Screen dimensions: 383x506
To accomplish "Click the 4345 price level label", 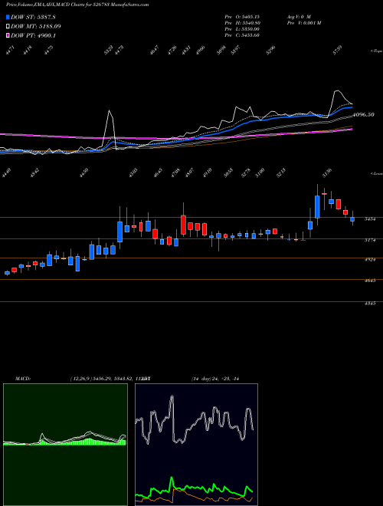I will tap(370, 304).
